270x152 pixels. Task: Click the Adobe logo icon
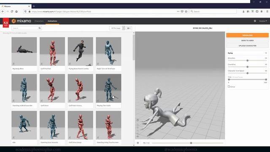point(6,22)
